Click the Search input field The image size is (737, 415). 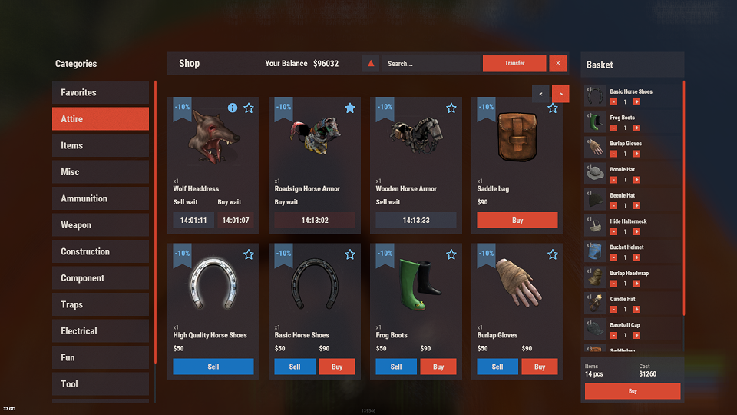click(x=431, y=63)
